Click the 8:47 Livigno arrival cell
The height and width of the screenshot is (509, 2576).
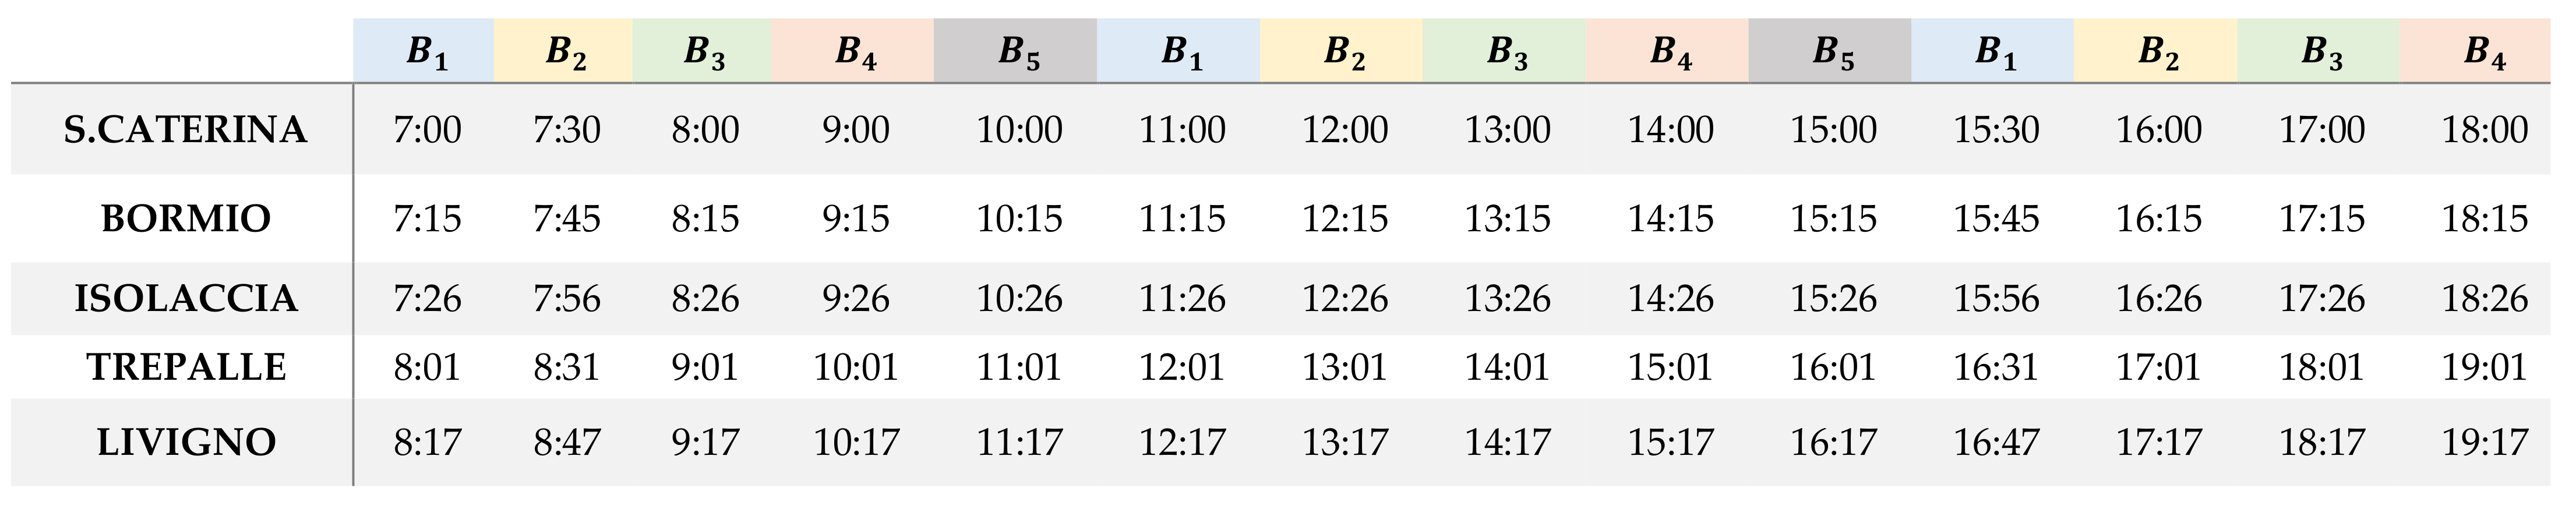coord(566,442)
